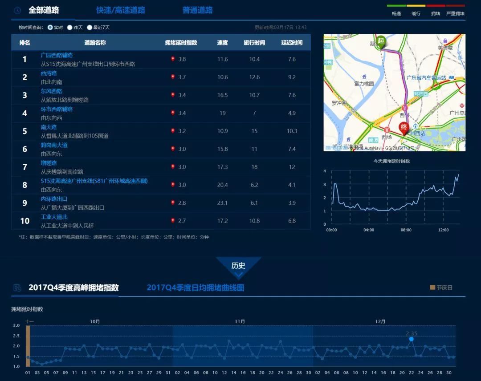Click the red pin in 工业大道北 row
The width and height of the screenshot is (481, 381).
(x=173, y=221)
